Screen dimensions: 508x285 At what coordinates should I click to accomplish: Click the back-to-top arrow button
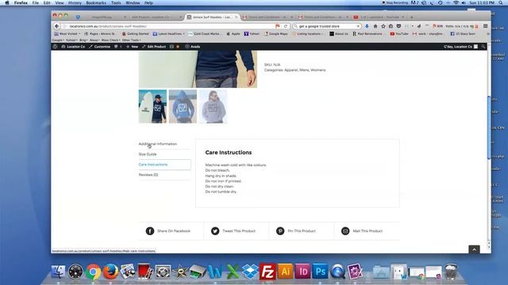coord(474,249)
